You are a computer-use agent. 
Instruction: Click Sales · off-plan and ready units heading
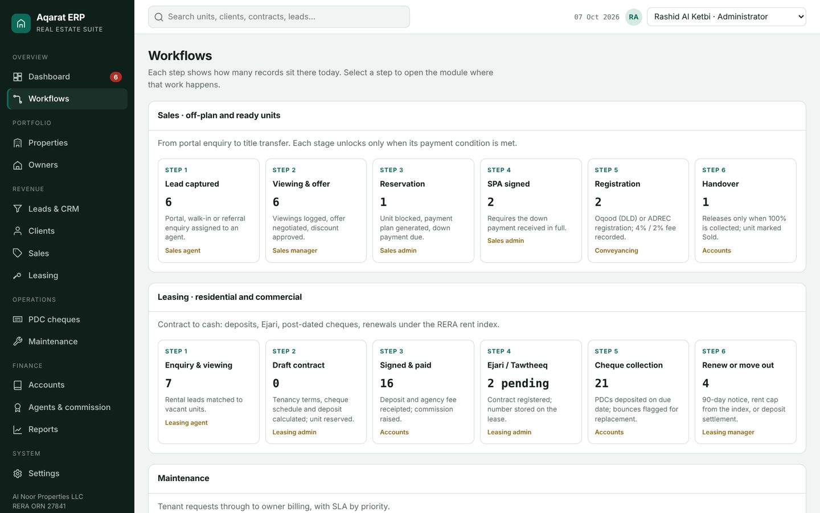pos(219,116)
